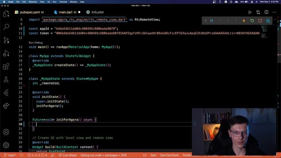Open changes compare icon in editor title
This screenshot has height=158, width=281.
[x=258, y=12]
